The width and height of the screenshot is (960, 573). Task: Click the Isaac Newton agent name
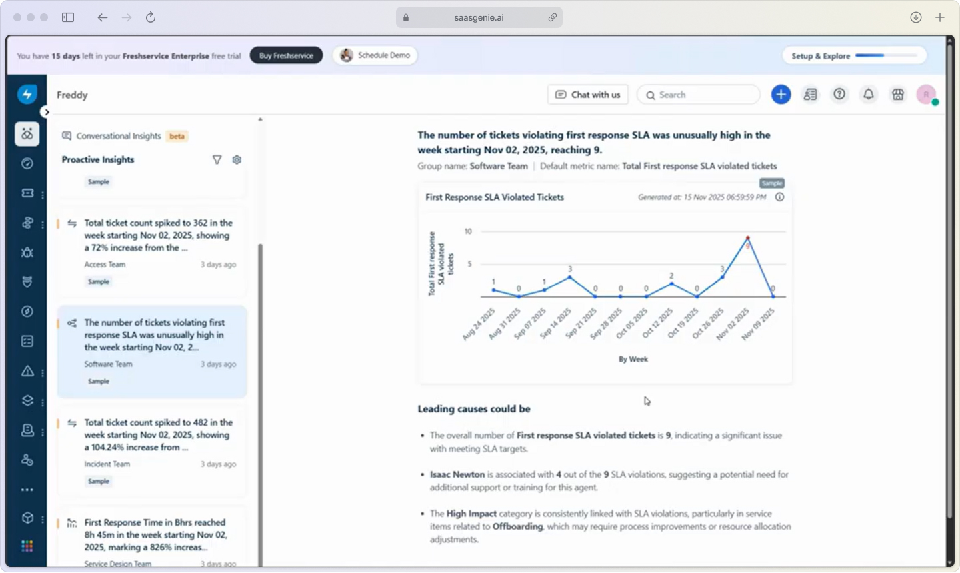click(x=457, y=475)
